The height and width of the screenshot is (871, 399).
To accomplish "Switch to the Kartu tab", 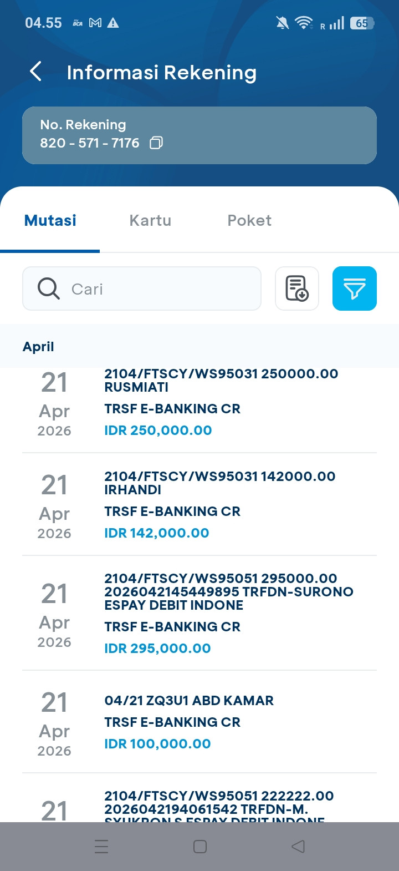I will click(x=150, y=220).
